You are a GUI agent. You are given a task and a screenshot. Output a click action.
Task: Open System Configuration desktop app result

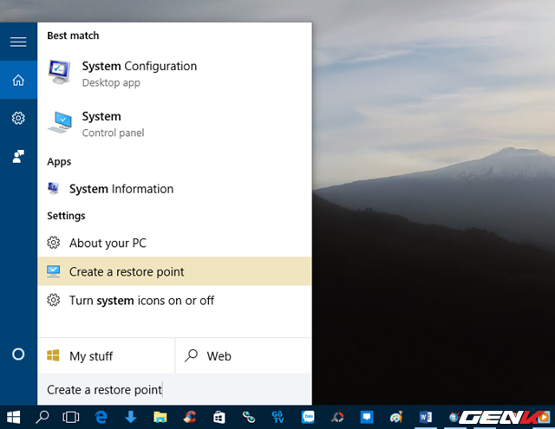click(x=139, y=74)
